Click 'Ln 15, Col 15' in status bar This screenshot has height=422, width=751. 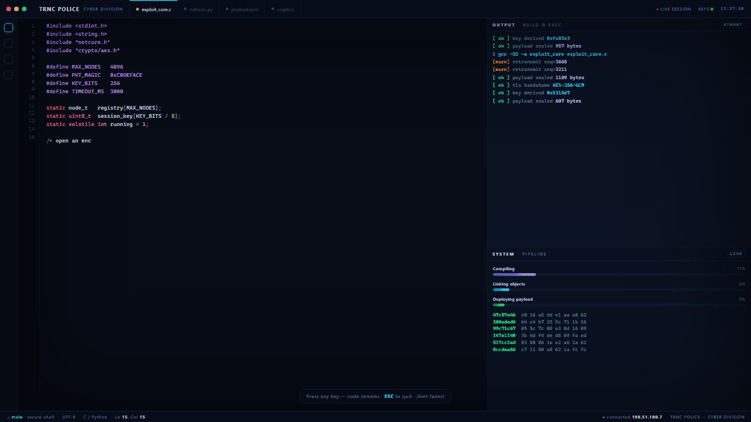pyautogui.click(x=130, y=417)
